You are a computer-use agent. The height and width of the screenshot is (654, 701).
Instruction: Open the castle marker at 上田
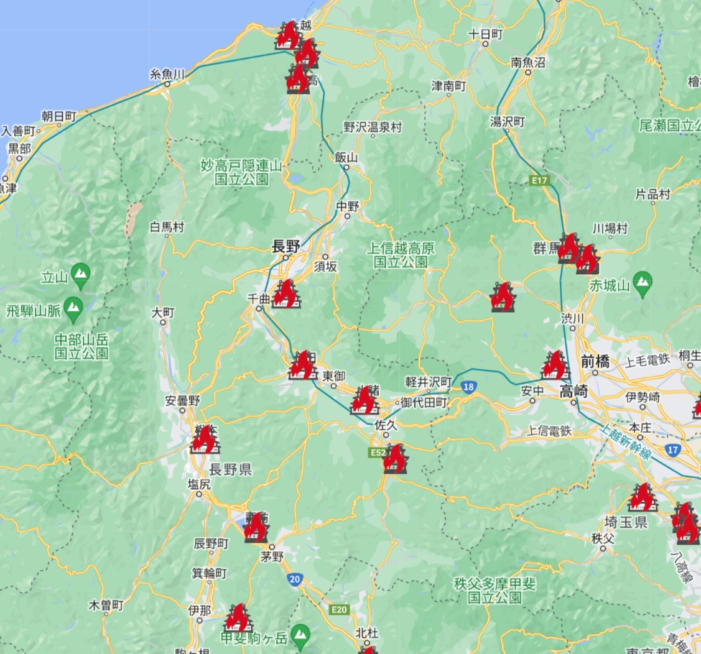[x=303, y=366]
